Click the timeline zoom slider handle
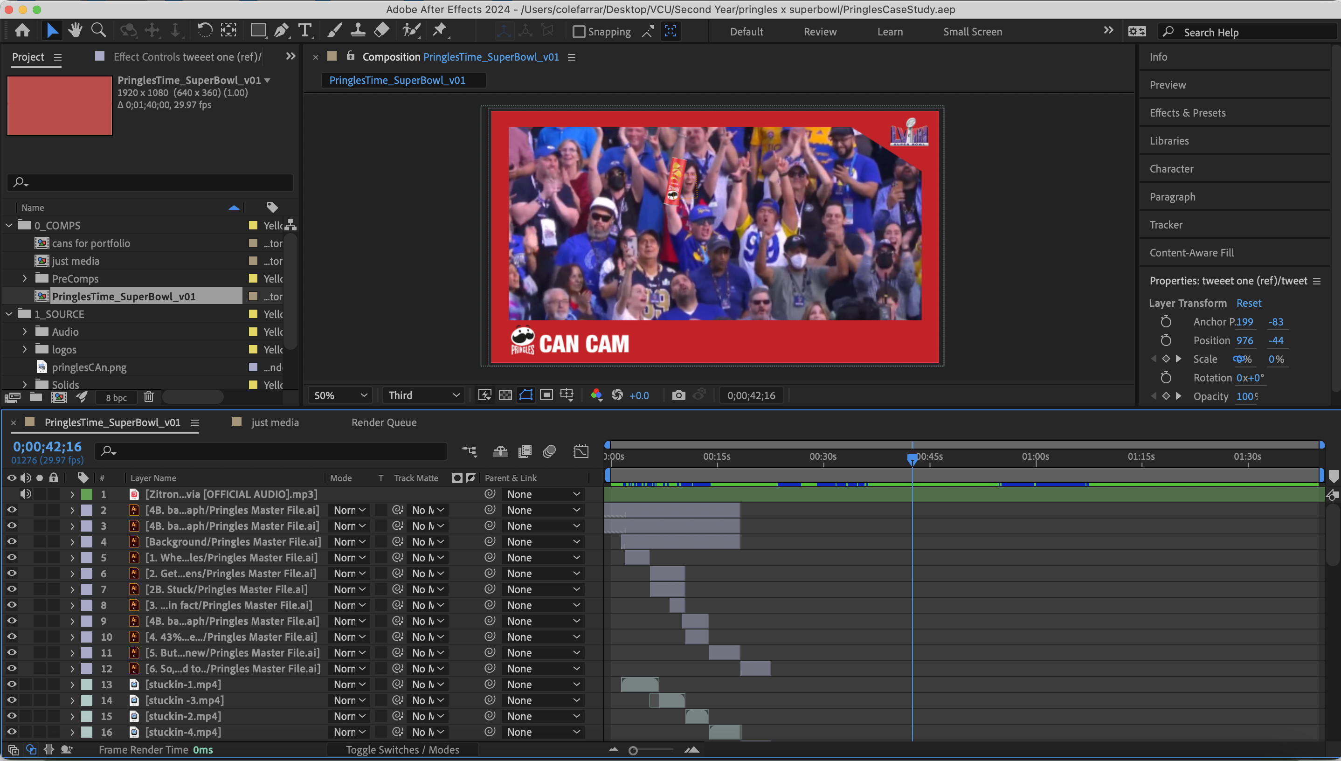 [633, 751]
